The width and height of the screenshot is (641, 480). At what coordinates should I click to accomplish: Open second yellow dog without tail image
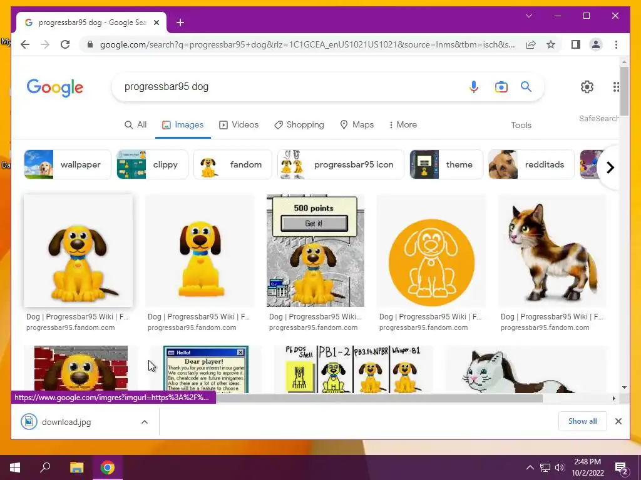pos(200,251)
